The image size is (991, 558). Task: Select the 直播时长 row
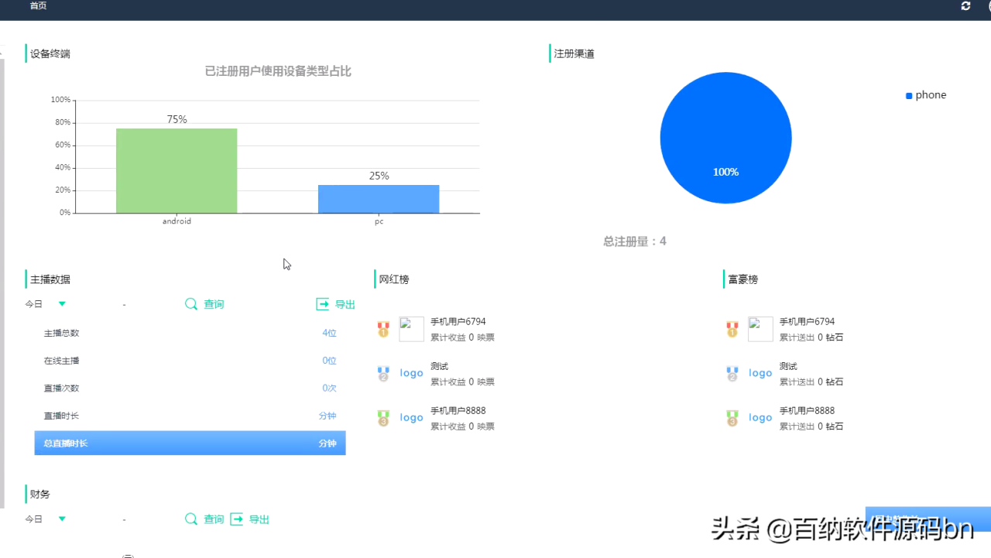(190, 416)
